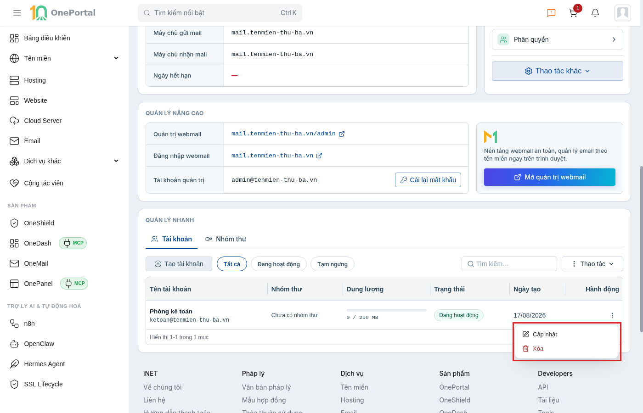Screen dimensions: 643x413
Task: Choose Xóa from context menu
Action: click(567, 349)
